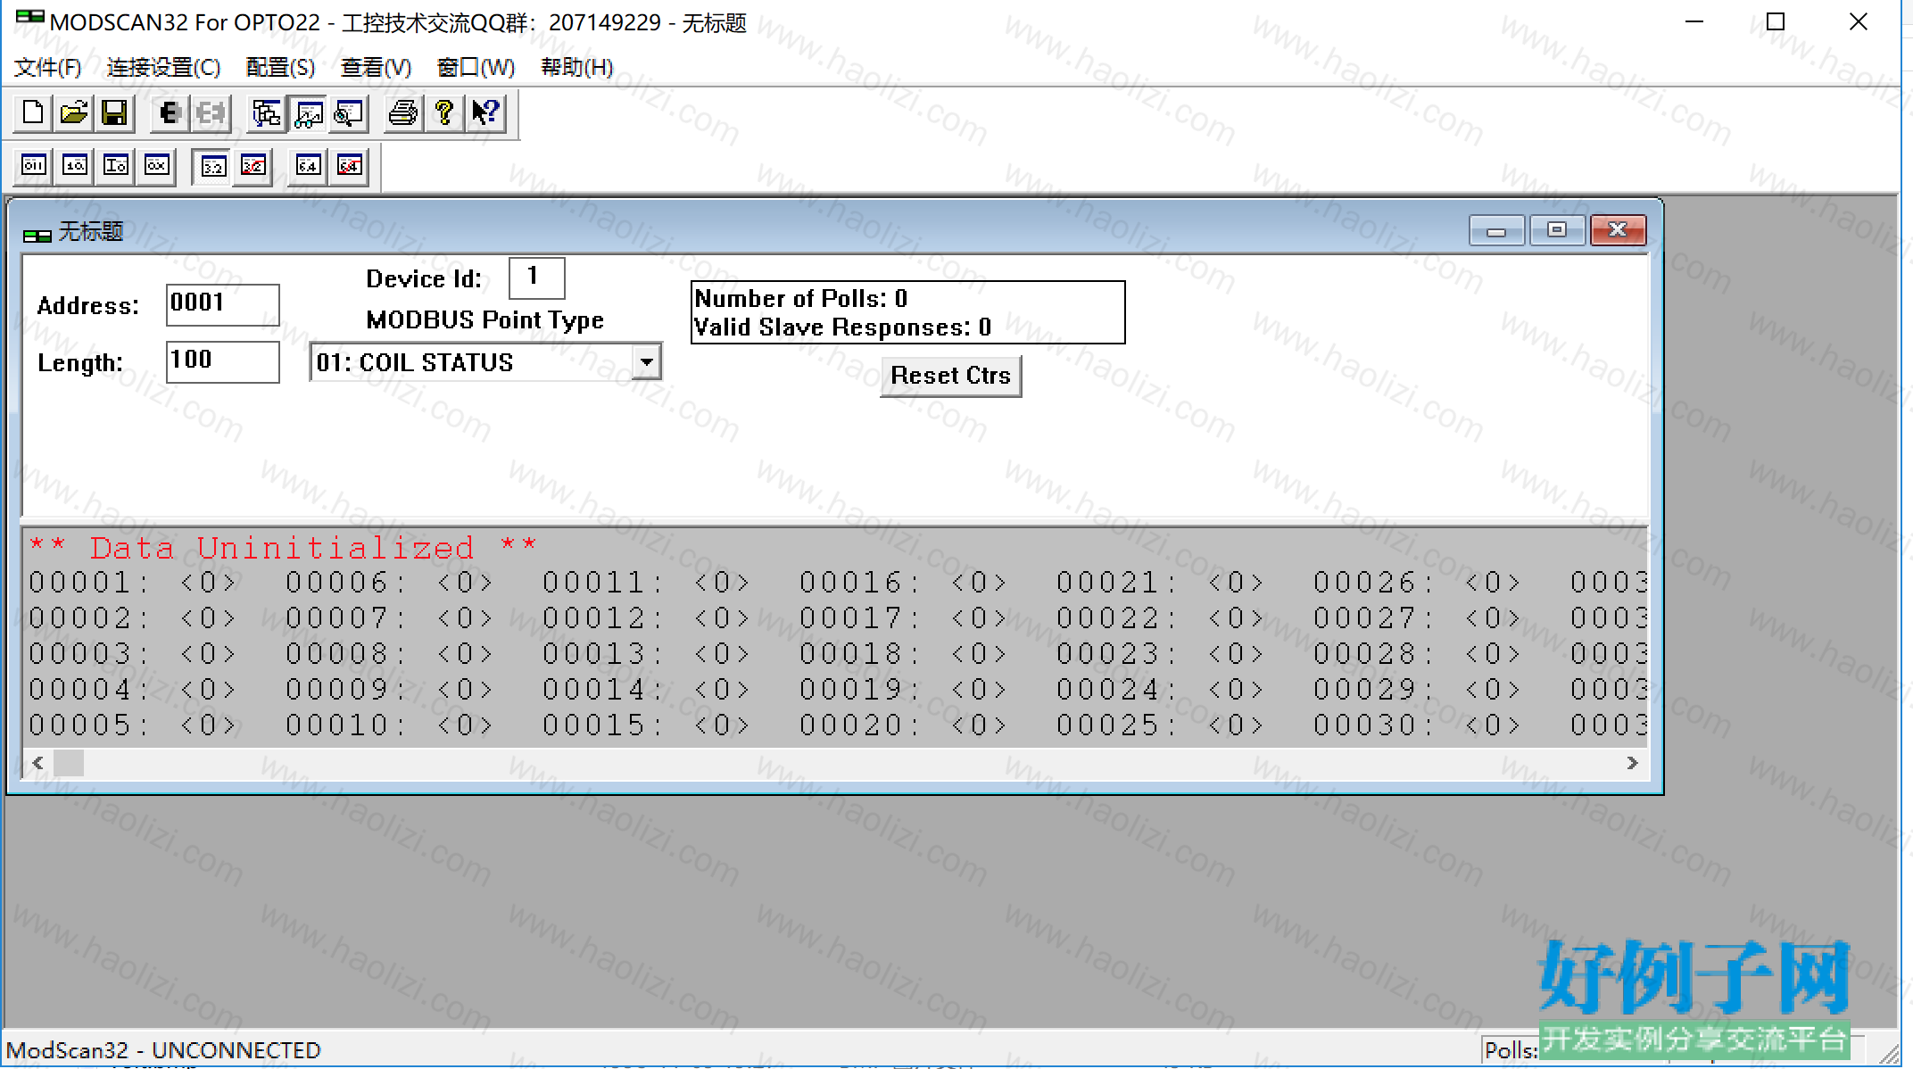Image resolution: width=1913 pixels, height=1069 pixels.
Task: Maximize the 无标题 child window
Action: [1557, 230]
